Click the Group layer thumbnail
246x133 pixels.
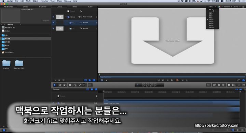[60, 17]
